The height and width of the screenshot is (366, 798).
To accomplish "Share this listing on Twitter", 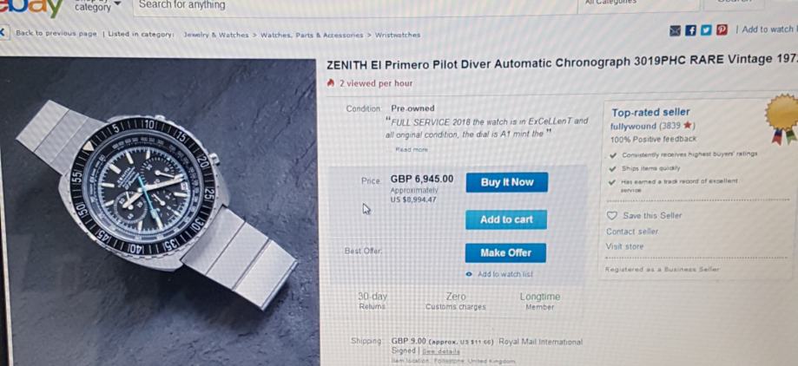I will 706,30.
